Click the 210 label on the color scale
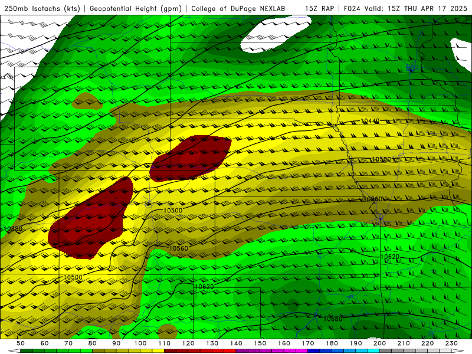The height and width of the screenshot is (354, 472). 404,343
